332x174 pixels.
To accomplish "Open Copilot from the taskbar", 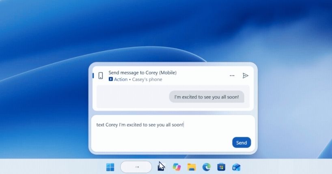I will [177, 167].
